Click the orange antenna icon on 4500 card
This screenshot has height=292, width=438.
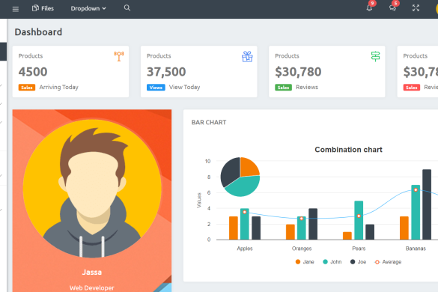[x=119, y=56]
